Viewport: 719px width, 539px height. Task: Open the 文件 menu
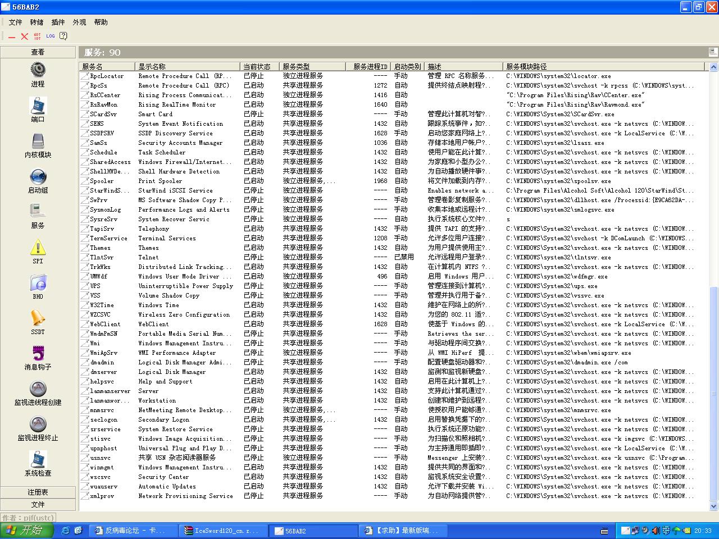(15, 22)
